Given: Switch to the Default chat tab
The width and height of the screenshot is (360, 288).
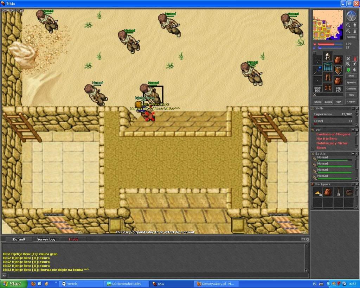Looking at the screenshot, I should coord(19,239).
